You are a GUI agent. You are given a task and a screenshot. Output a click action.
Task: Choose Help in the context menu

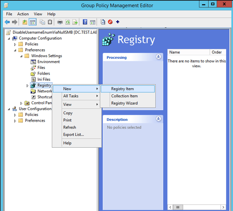[x=77, y=143]
